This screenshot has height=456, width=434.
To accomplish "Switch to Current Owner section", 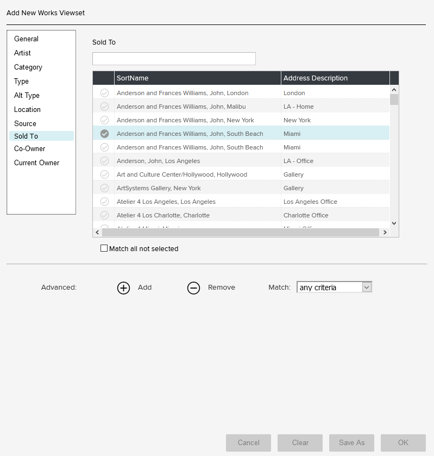I will point(36,163).
